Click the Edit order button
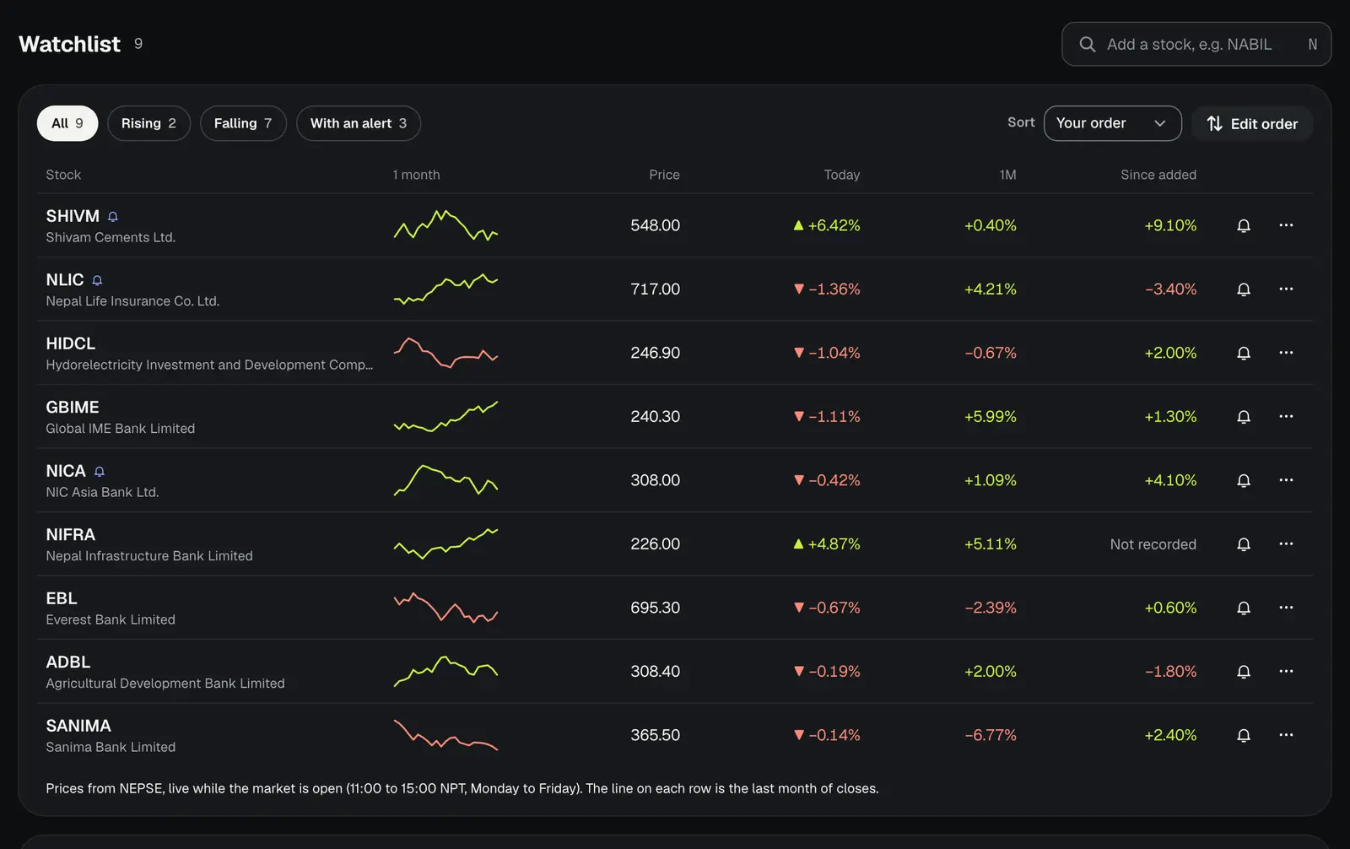 click(1252, 123)
